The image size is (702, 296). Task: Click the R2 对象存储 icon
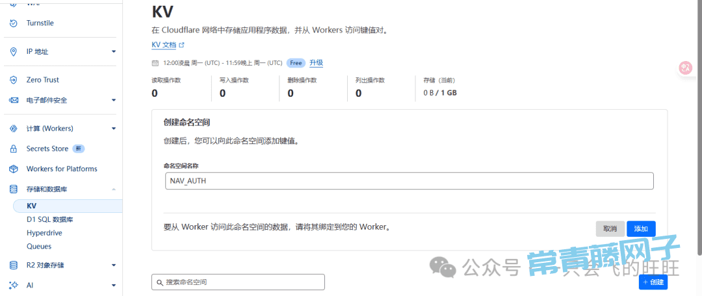click(14, 265)
